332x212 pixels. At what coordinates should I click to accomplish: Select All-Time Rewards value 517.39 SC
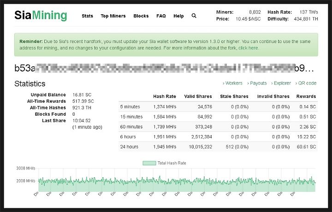click(83, 101)
